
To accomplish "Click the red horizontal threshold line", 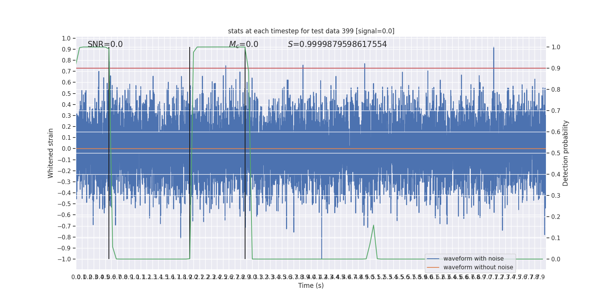I will 311,68.
